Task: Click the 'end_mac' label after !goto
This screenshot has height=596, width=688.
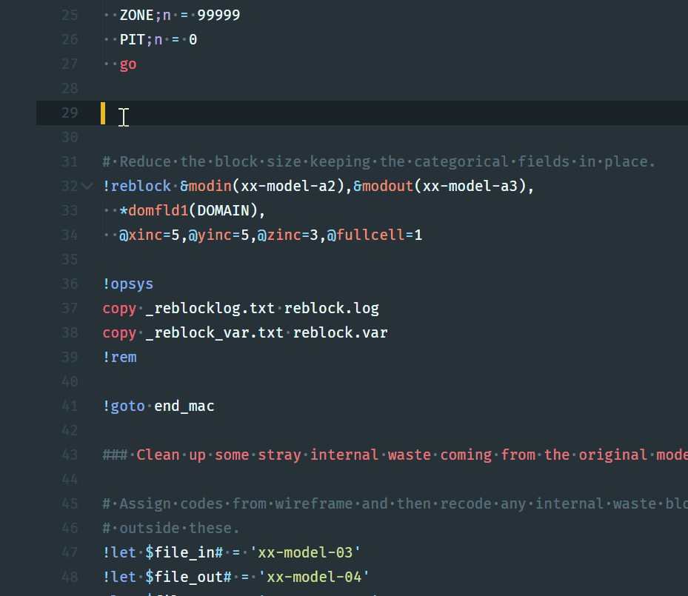Action: [184, 406]
